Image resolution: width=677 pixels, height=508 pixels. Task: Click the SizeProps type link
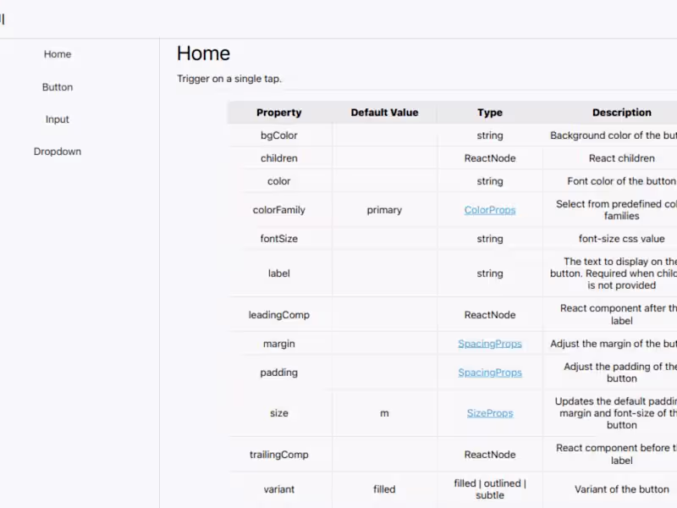tap(490, 413)
